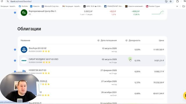Open the Microsoft Corp bookmark
This screenshot has width=186, height=104.
pyautogui.click(x=51, y=6)
